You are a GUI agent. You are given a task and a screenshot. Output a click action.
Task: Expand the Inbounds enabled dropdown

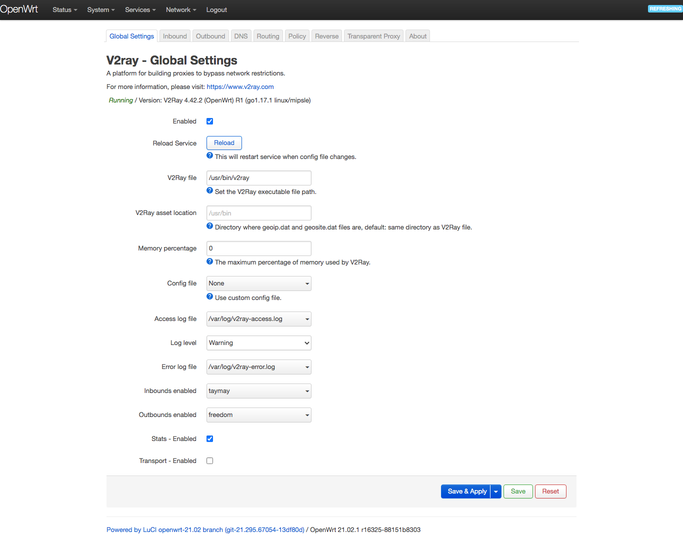pos(259,391)
